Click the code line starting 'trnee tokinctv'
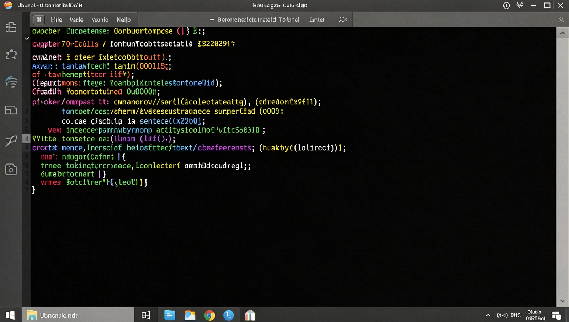Screen dimensions: 569x322 pyautogui.click(x=146, y=166)
